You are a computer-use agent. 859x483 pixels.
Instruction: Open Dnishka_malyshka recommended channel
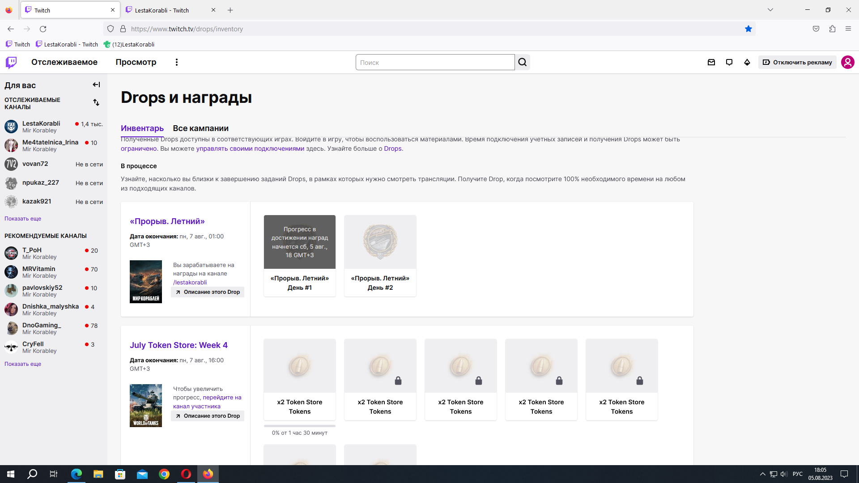tap(54, 309)
